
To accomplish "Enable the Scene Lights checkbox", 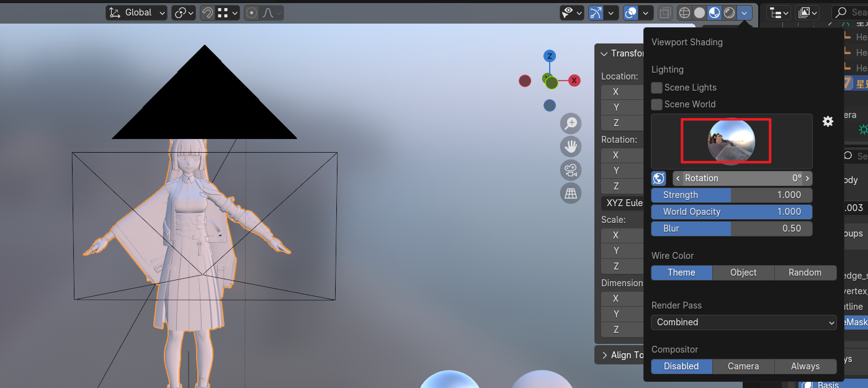I will tap(656, 88).
